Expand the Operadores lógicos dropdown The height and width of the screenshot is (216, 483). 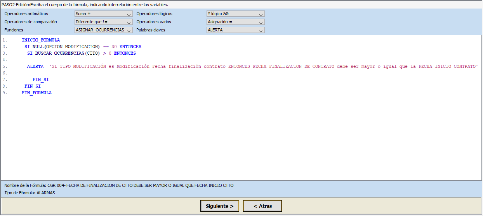pyautogui.click(x=235, y=14)
